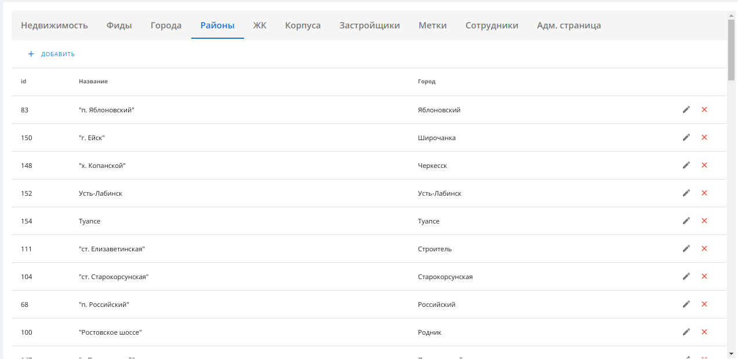Click pencil icon for "х. Копанской" row

[x=686, y=165]
